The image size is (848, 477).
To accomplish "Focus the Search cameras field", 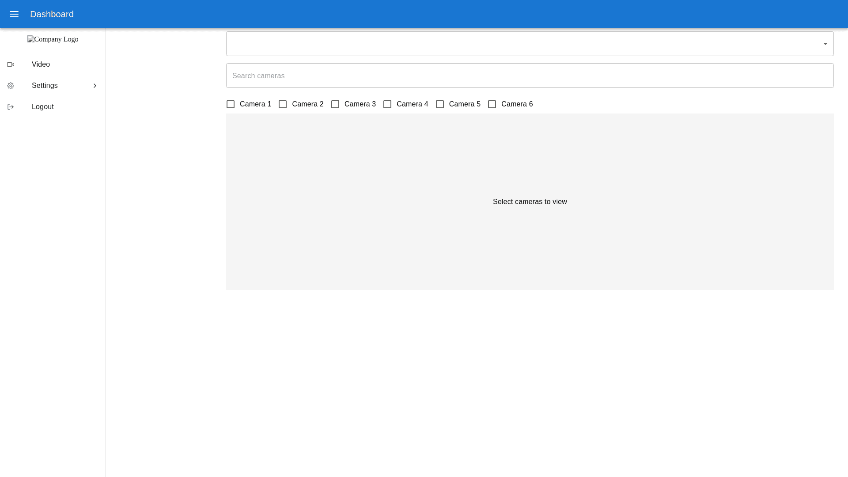I will coord(529,76).
